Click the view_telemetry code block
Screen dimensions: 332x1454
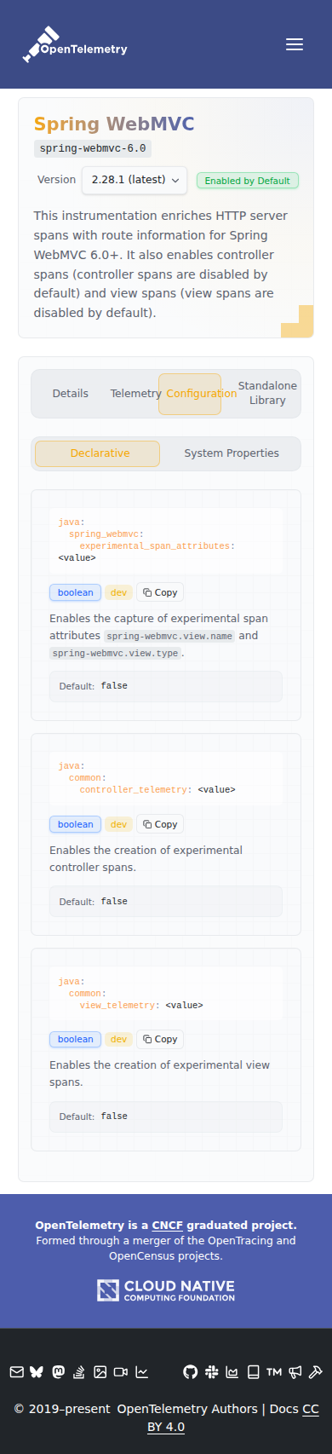(166, 993)
